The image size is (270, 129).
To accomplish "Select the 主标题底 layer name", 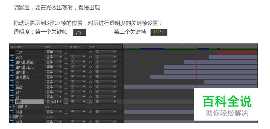I will [23, 77].
